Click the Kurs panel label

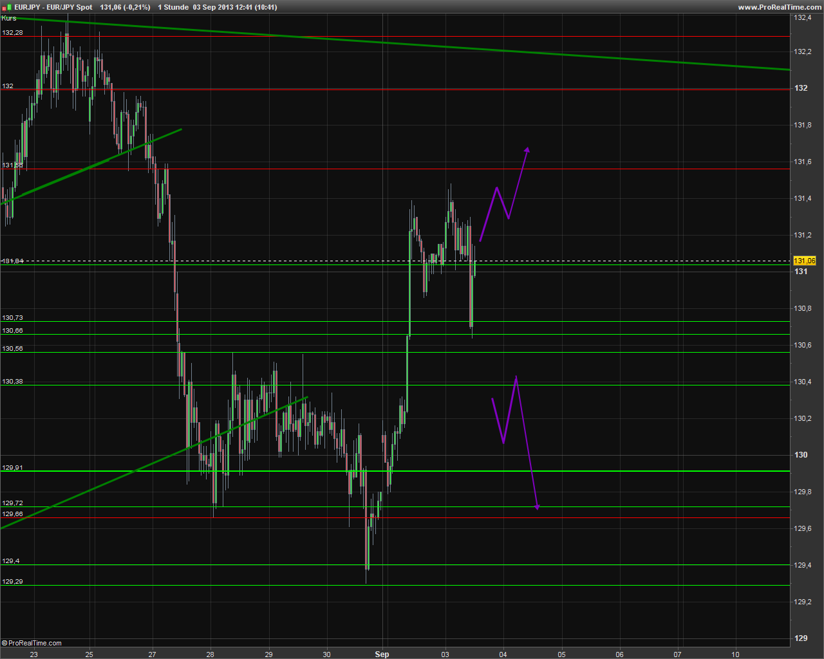click(x=9, y=18)
